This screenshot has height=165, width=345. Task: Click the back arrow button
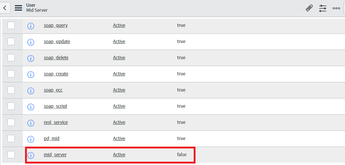pos(5,8)
